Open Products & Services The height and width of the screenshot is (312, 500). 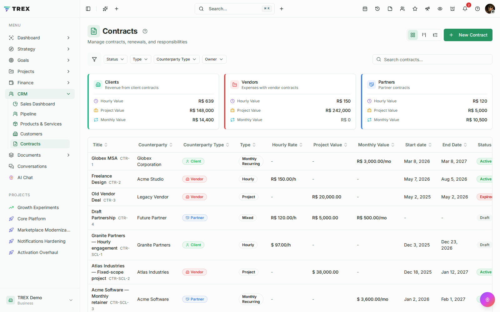[x=40, y=124]
